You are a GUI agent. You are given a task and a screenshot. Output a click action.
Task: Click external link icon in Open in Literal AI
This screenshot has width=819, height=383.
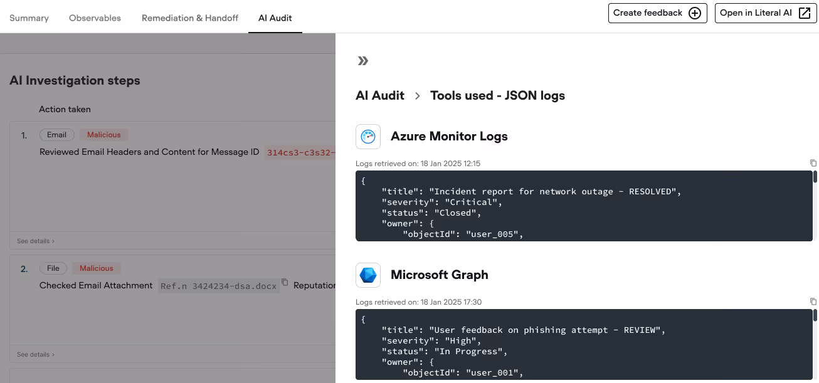805,13
